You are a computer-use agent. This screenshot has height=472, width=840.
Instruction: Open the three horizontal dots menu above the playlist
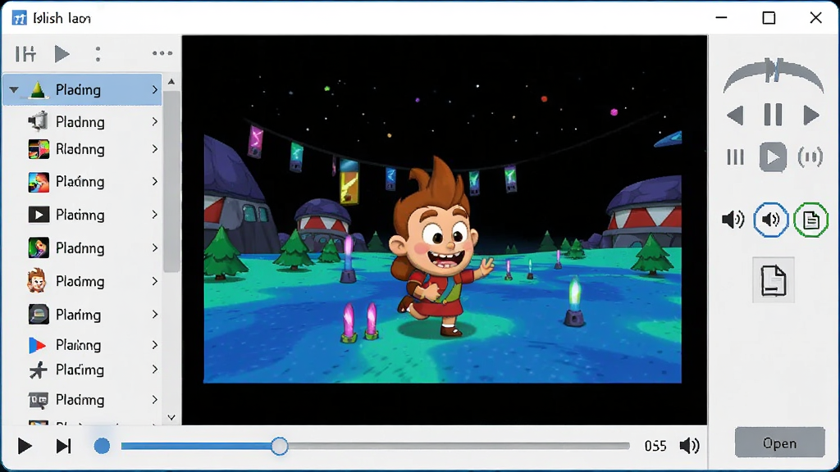[162, 53]
